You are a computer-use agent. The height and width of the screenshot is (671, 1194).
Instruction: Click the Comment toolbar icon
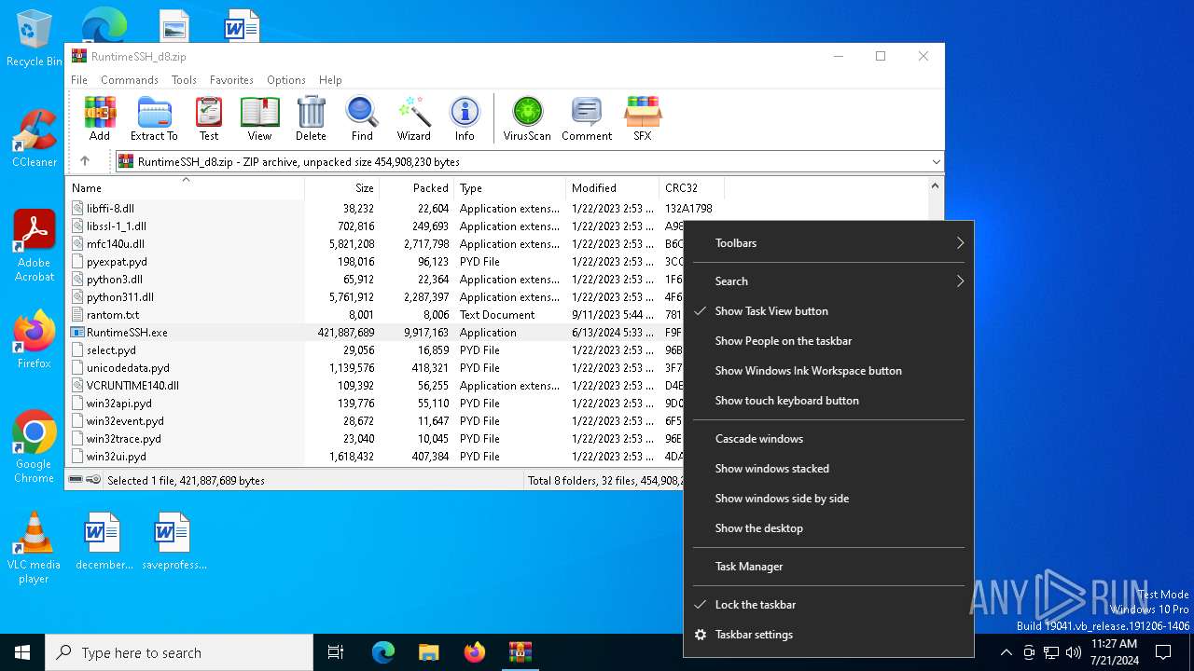point(587,118)
